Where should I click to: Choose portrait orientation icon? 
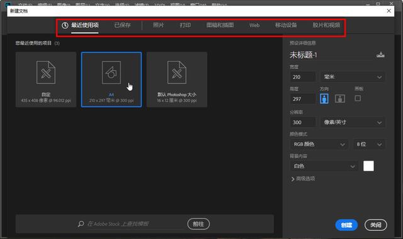click(324, 98)
